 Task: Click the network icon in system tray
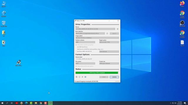(x=173, y=103)
